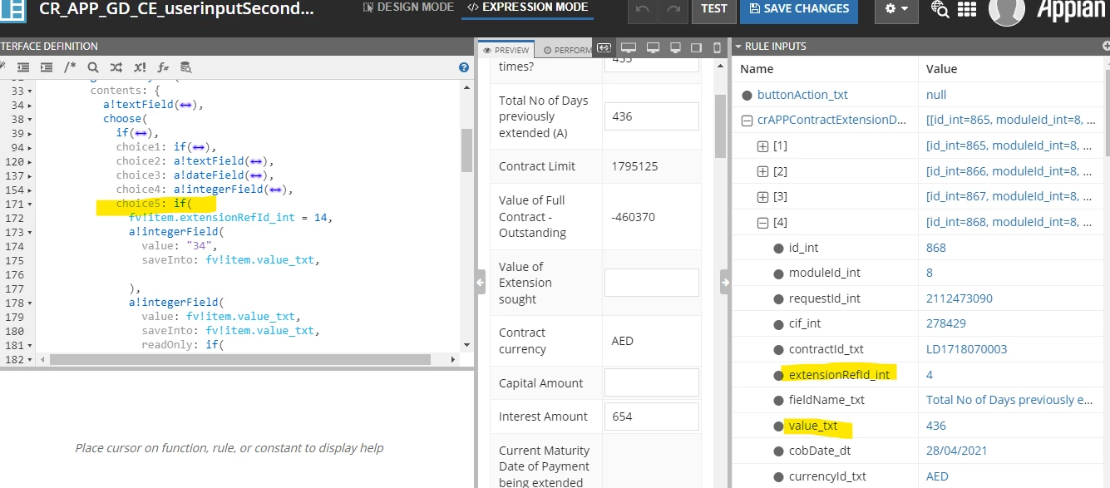Collapse the [4] list item

pos(762,222)
